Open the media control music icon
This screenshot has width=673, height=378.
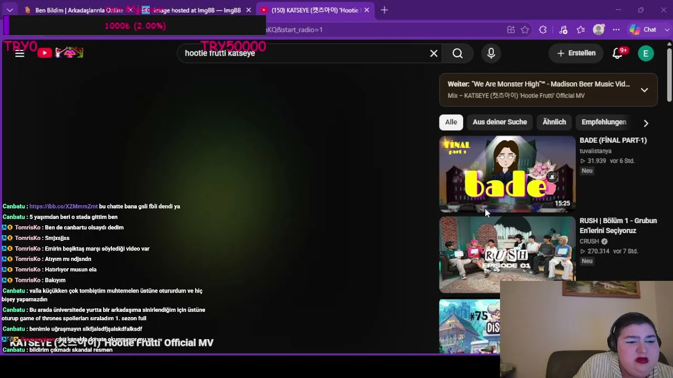(563, 29)
